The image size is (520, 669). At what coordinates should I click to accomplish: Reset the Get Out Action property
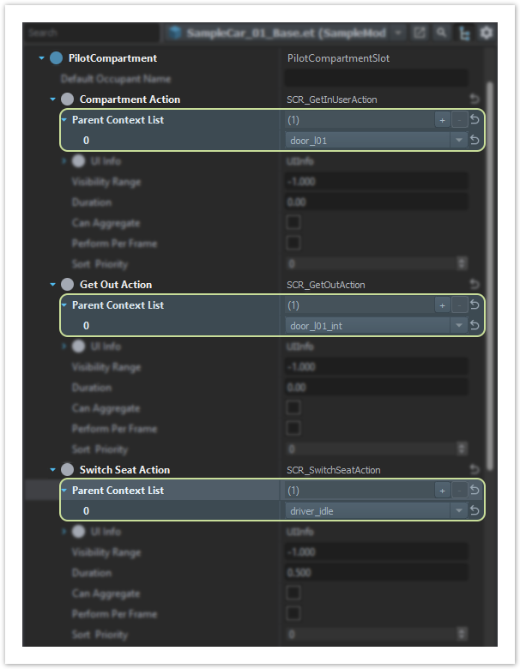tap(475, 285)
